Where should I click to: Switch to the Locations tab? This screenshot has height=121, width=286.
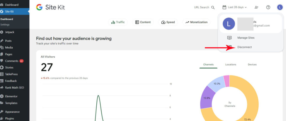point(231,65)
